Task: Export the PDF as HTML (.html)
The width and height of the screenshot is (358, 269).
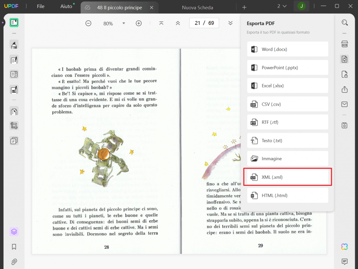Action: (x=287, y=195)
